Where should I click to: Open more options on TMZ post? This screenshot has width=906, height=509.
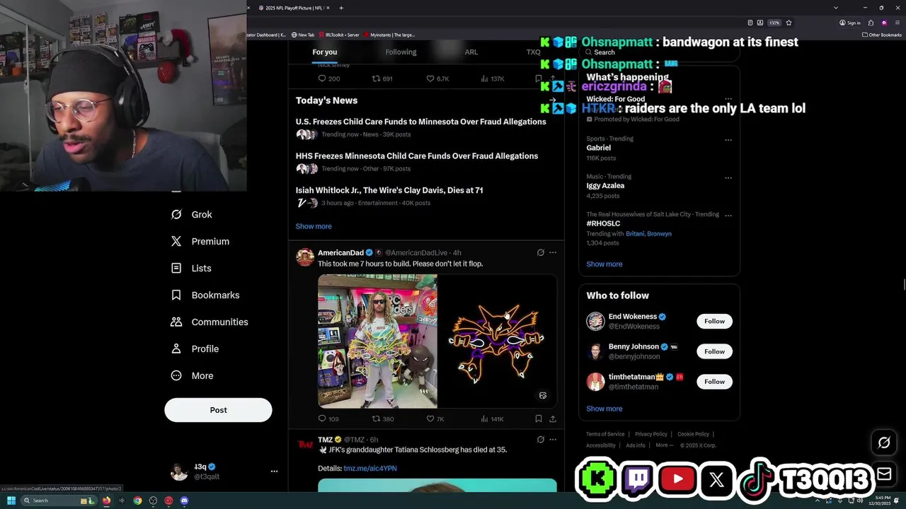(x=553, y=439)
